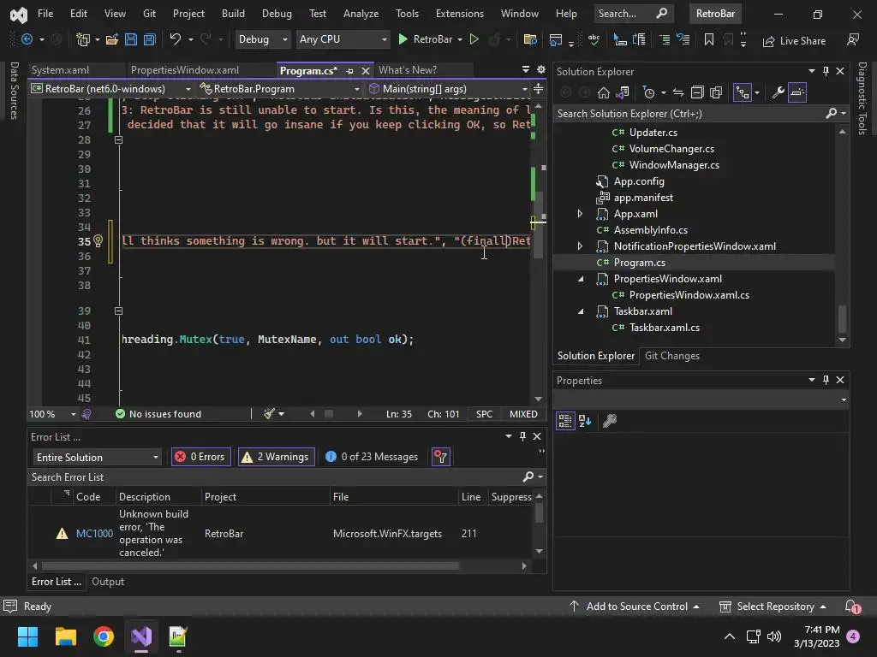Click the Solution Explorer Home icon
The width and height of the screenshot is (877, 657).
pyautogui.click(x=604, y=92)
